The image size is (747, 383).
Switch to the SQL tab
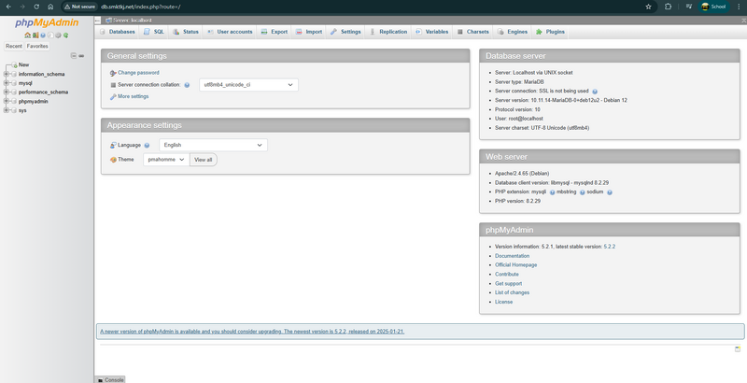coord(155,32)
